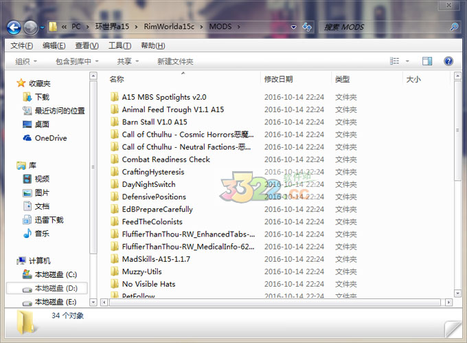This screenshot has width=467, height=343.
Task: Open the address bar history dropdown
Action: (x=294, y=27)
